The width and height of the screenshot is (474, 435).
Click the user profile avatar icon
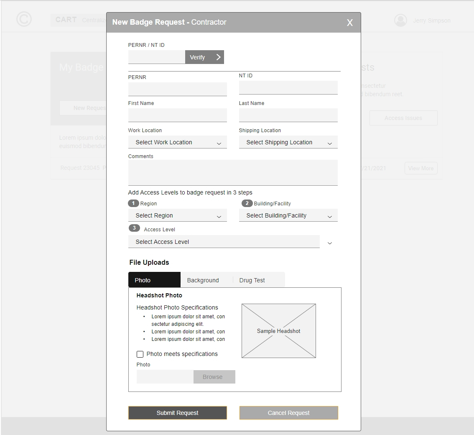coord(400,20)
